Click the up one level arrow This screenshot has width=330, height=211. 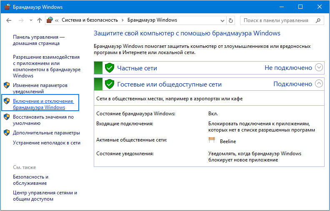40,20
